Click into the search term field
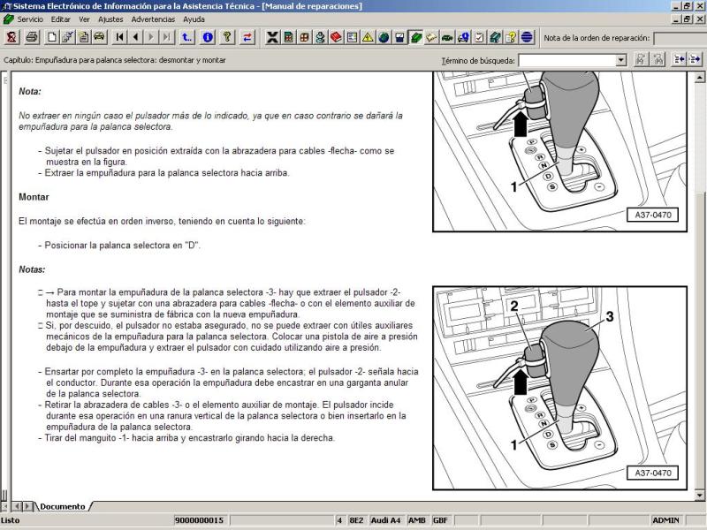 click(567, 60)
